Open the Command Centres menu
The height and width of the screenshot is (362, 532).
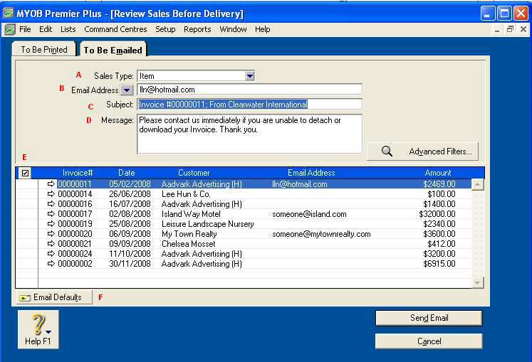coord(115,29)
